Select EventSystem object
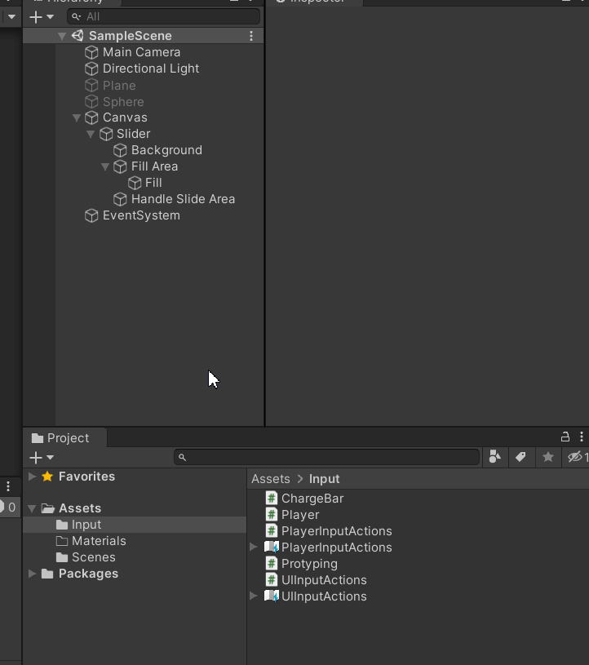Image resolution: width=589 pixels, height=665 pixels. [x=141, y=215]
